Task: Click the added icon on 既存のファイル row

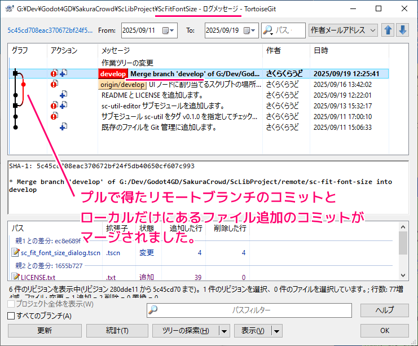Action: (63, 126)
